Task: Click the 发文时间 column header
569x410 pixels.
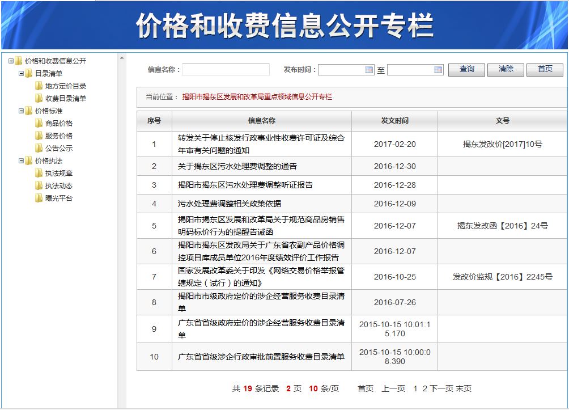Action: point(395,121)
